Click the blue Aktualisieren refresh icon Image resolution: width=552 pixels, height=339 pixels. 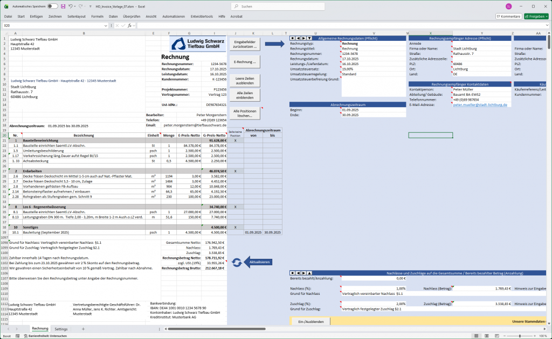pos(236,262)
